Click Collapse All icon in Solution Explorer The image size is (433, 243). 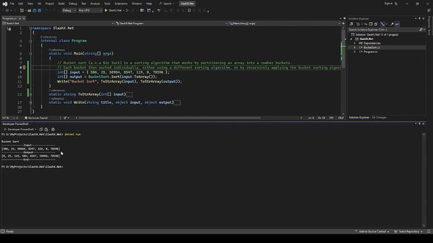[x=371, y=24]
